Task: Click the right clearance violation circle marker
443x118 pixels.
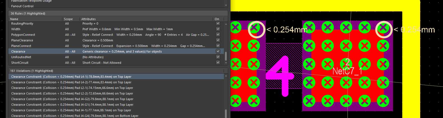Action: pos(384,29)
